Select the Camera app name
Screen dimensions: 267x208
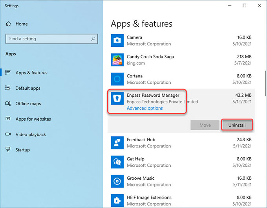(x=134, y=37)
